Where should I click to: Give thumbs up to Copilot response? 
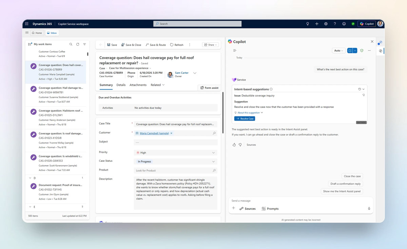tap(234, 145)
